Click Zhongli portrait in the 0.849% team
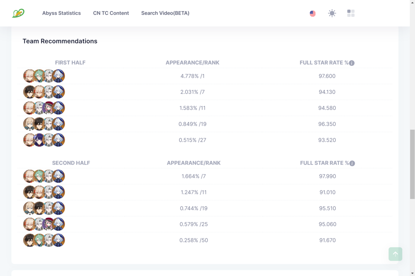415x276 pixels. (x=39, y=124)
